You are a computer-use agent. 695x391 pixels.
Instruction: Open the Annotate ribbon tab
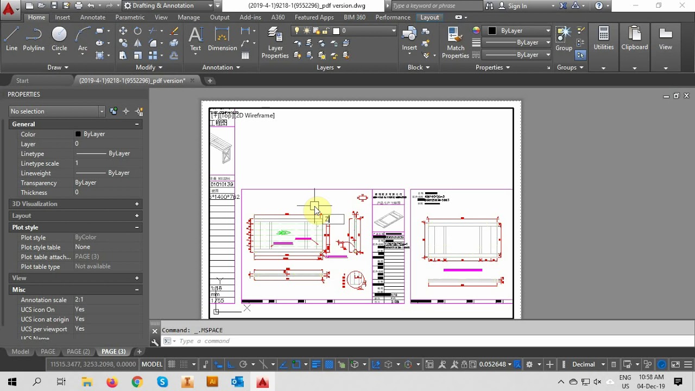[93, 17]
